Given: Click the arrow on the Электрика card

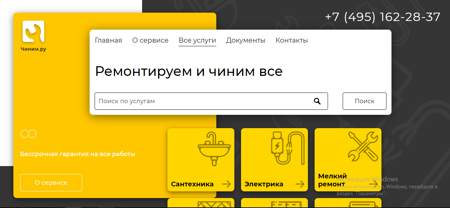Looking at the screenshot, I should pos(300,183).
